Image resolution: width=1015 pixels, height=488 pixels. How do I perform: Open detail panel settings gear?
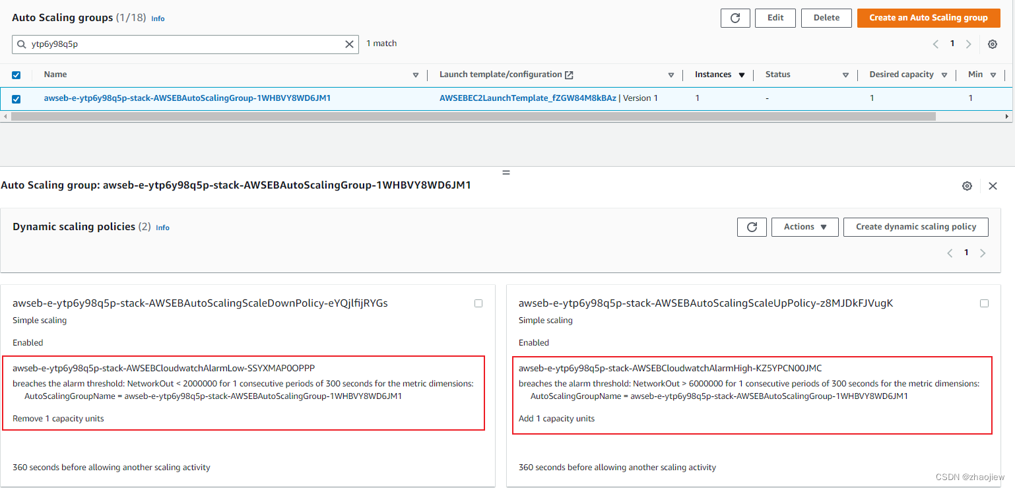(967, 186)
